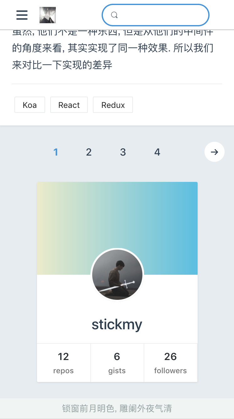Go to next page with arrow
The image size is (234, 419).
pos(215,152)
